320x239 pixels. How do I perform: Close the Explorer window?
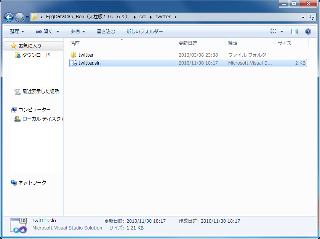(308, 3)
